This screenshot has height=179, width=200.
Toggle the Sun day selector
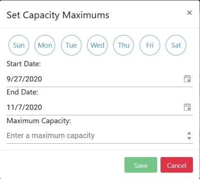pos(19,45)
